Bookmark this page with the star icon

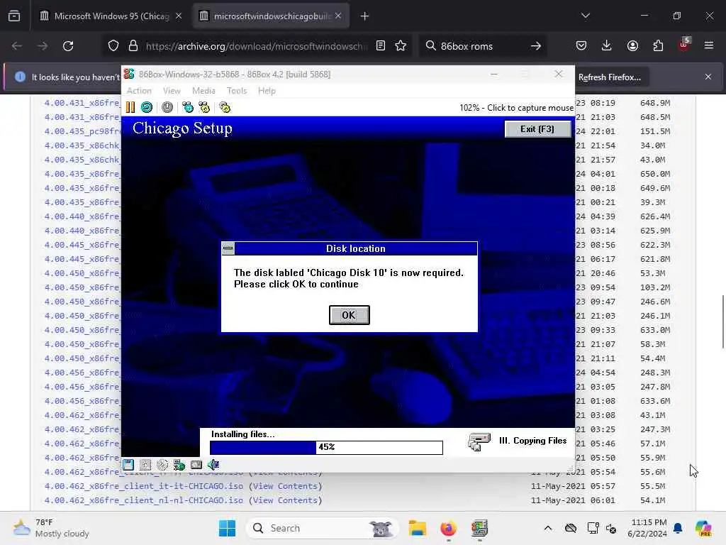[x=401, y=46]
